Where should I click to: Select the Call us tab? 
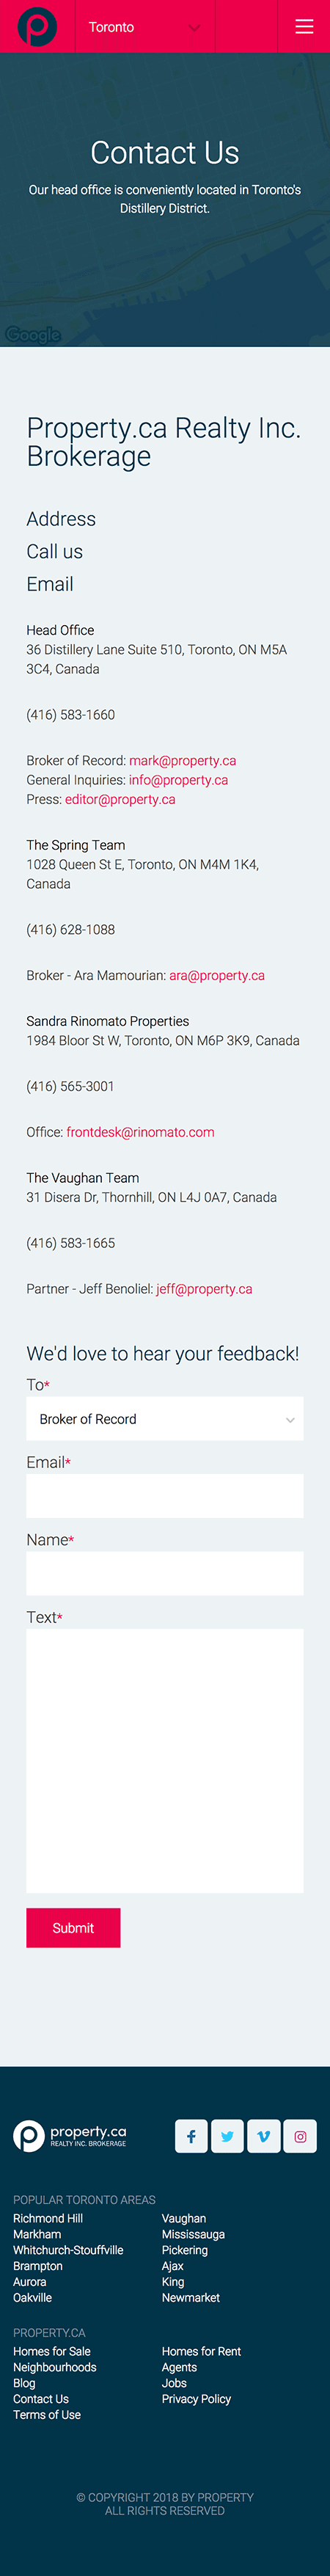[55, 551]
